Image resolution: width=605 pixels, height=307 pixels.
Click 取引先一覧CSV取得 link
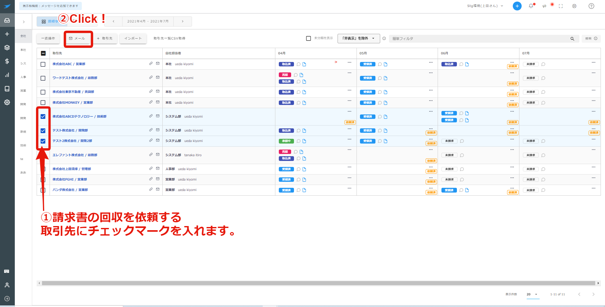point(170,39)
